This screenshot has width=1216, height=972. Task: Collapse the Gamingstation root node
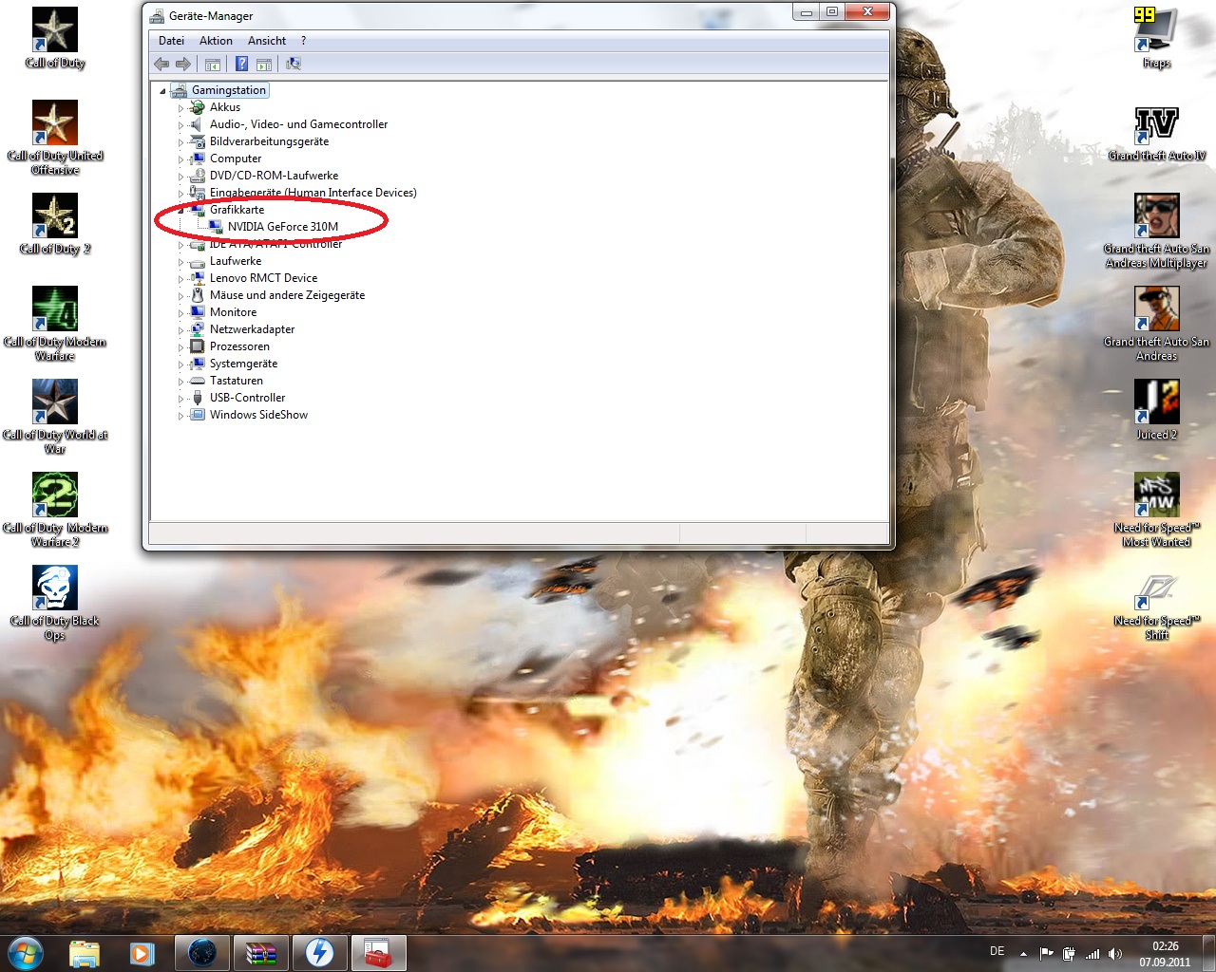coord(162,91)
